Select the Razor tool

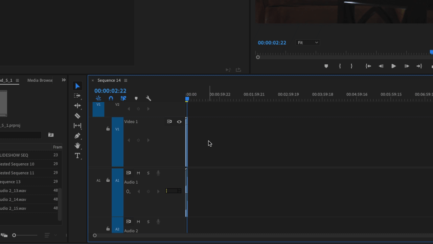77,116
